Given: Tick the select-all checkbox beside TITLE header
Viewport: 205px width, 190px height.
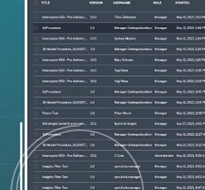Looking at the screenshot, I should tap(36, 3).
